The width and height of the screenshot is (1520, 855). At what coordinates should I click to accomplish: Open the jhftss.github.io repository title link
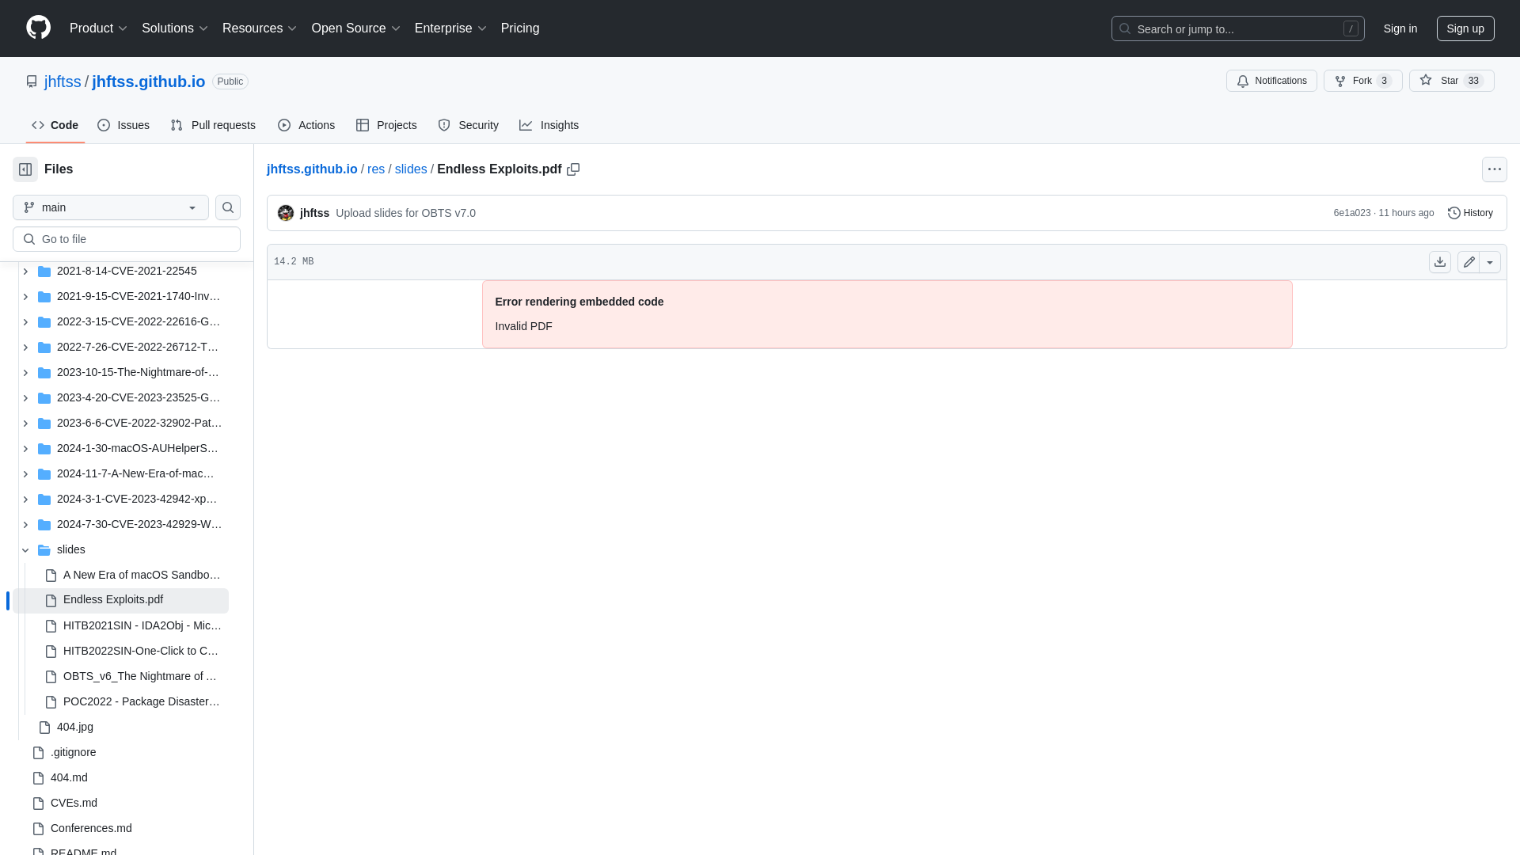(148, 82)
